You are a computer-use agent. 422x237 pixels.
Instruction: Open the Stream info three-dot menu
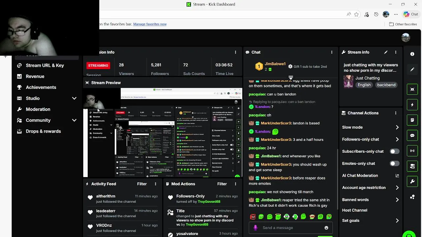396,52
